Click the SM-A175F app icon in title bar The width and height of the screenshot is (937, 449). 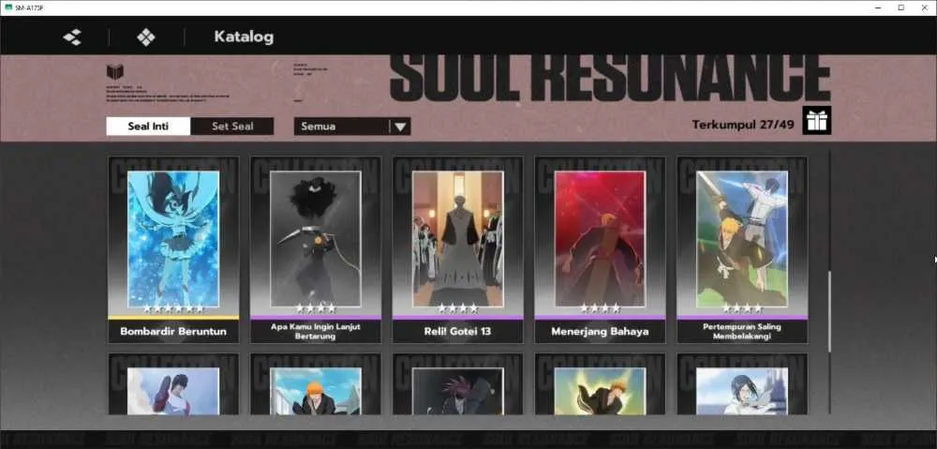pyautogui.click(x=7, y=7)
